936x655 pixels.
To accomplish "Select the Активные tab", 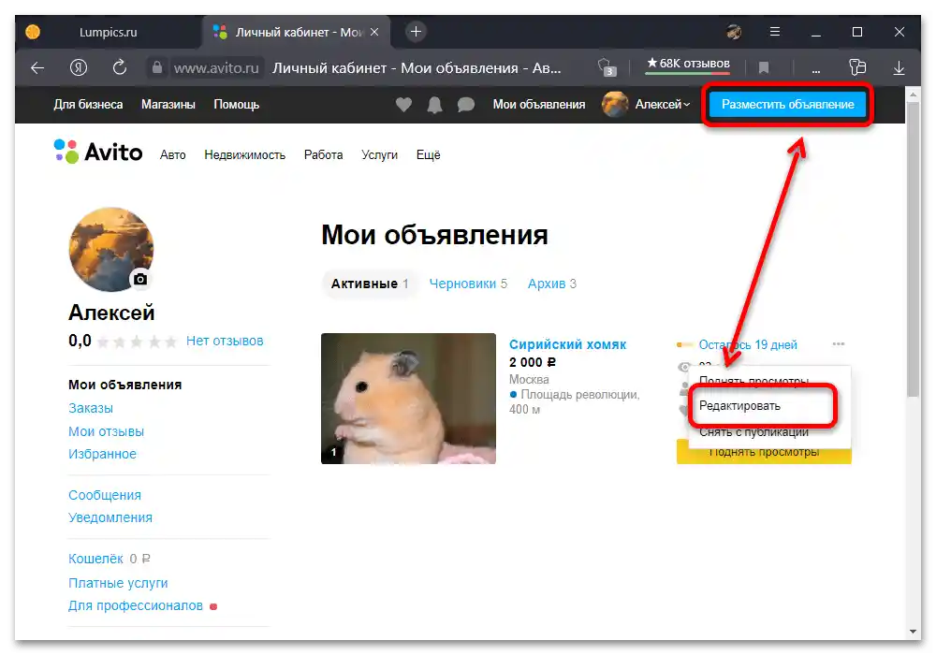I will pos(370,284).
